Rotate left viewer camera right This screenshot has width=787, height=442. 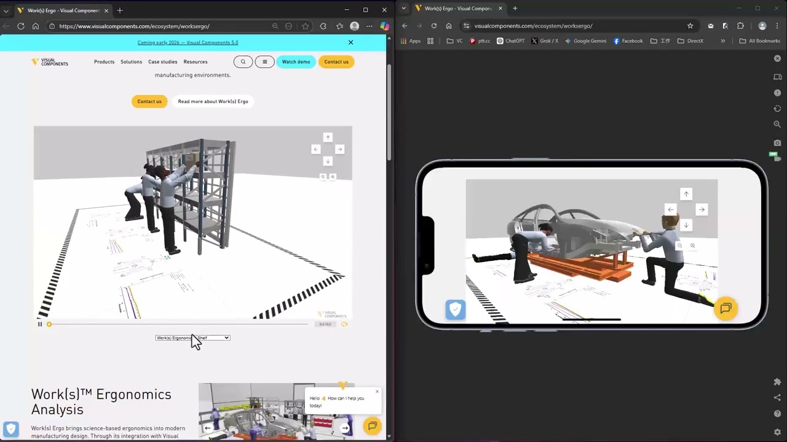pyautogui.click(x=339, y=149)
